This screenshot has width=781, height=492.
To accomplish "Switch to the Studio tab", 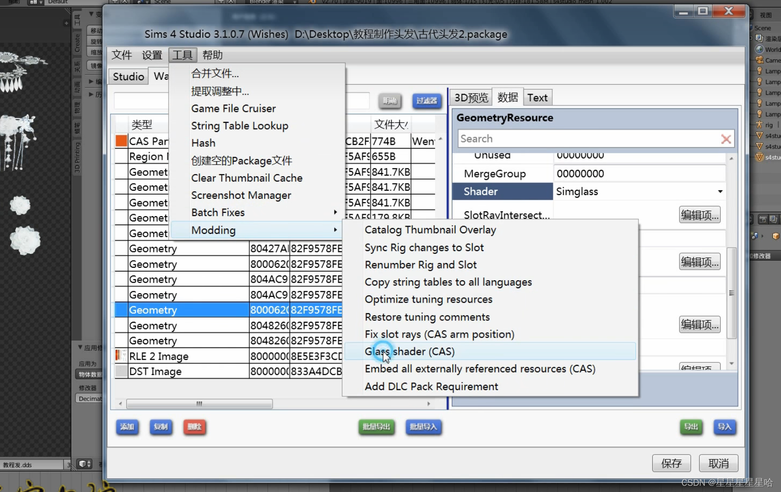I will pos(128,77).
